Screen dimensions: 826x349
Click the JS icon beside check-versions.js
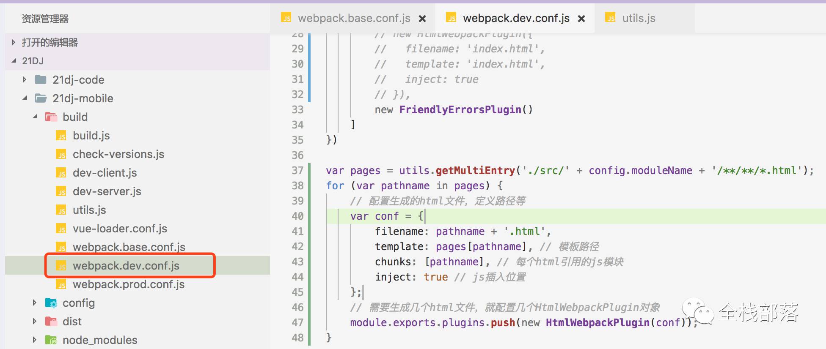click(x=61, y=154)
